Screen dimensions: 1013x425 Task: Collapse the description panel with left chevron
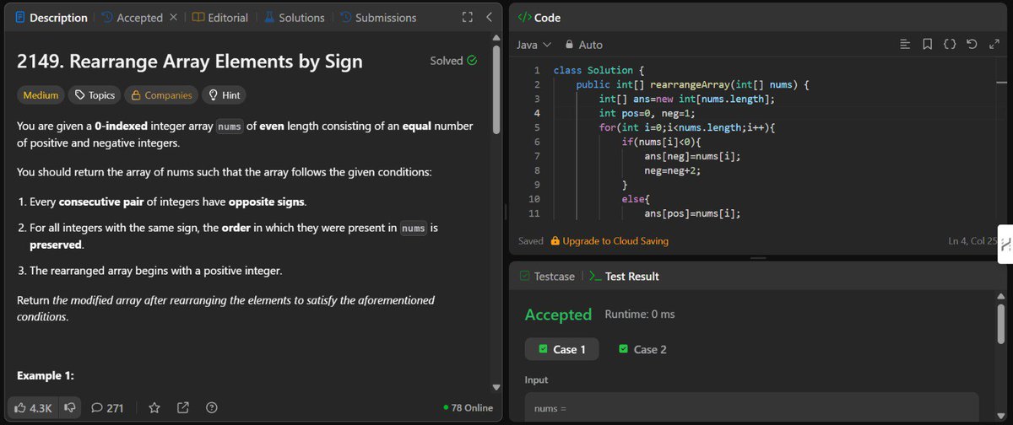coord(490,17)
